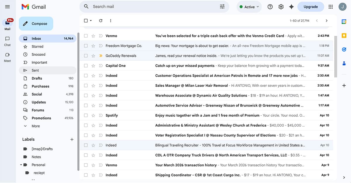351x183 pixels.
Task: Create new label plus icon
Action: pos(72,139)
